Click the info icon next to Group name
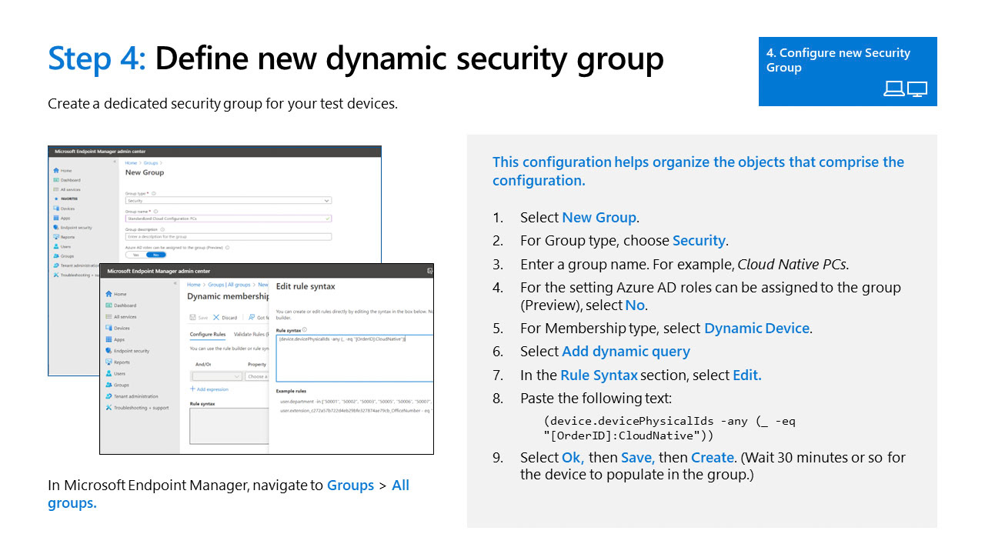Screen dimensions: 985x554 tap(155, 212)
